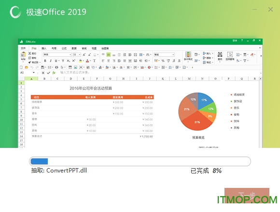Toggle Italic formatting
Image resolution: width=280 pixels, height=212 pixels.
pos(51,61)
